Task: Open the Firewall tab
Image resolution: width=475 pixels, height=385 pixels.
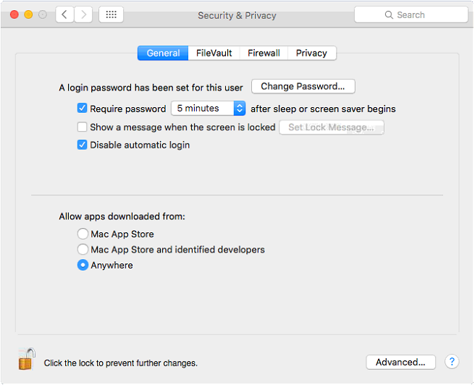Action: [264, 54]
